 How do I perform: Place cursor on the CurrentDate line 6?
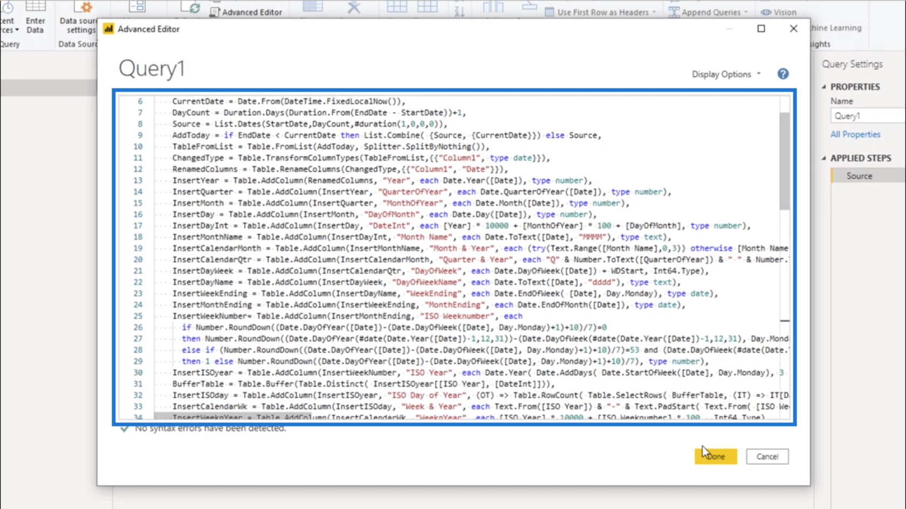coord(289,101)
